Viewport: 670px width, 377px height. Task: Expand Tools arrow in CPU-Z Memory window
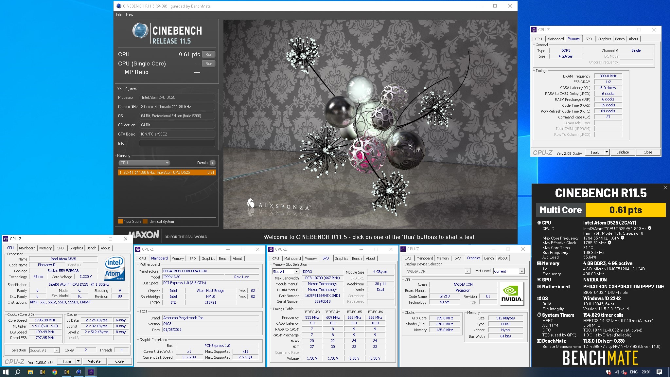607,152
